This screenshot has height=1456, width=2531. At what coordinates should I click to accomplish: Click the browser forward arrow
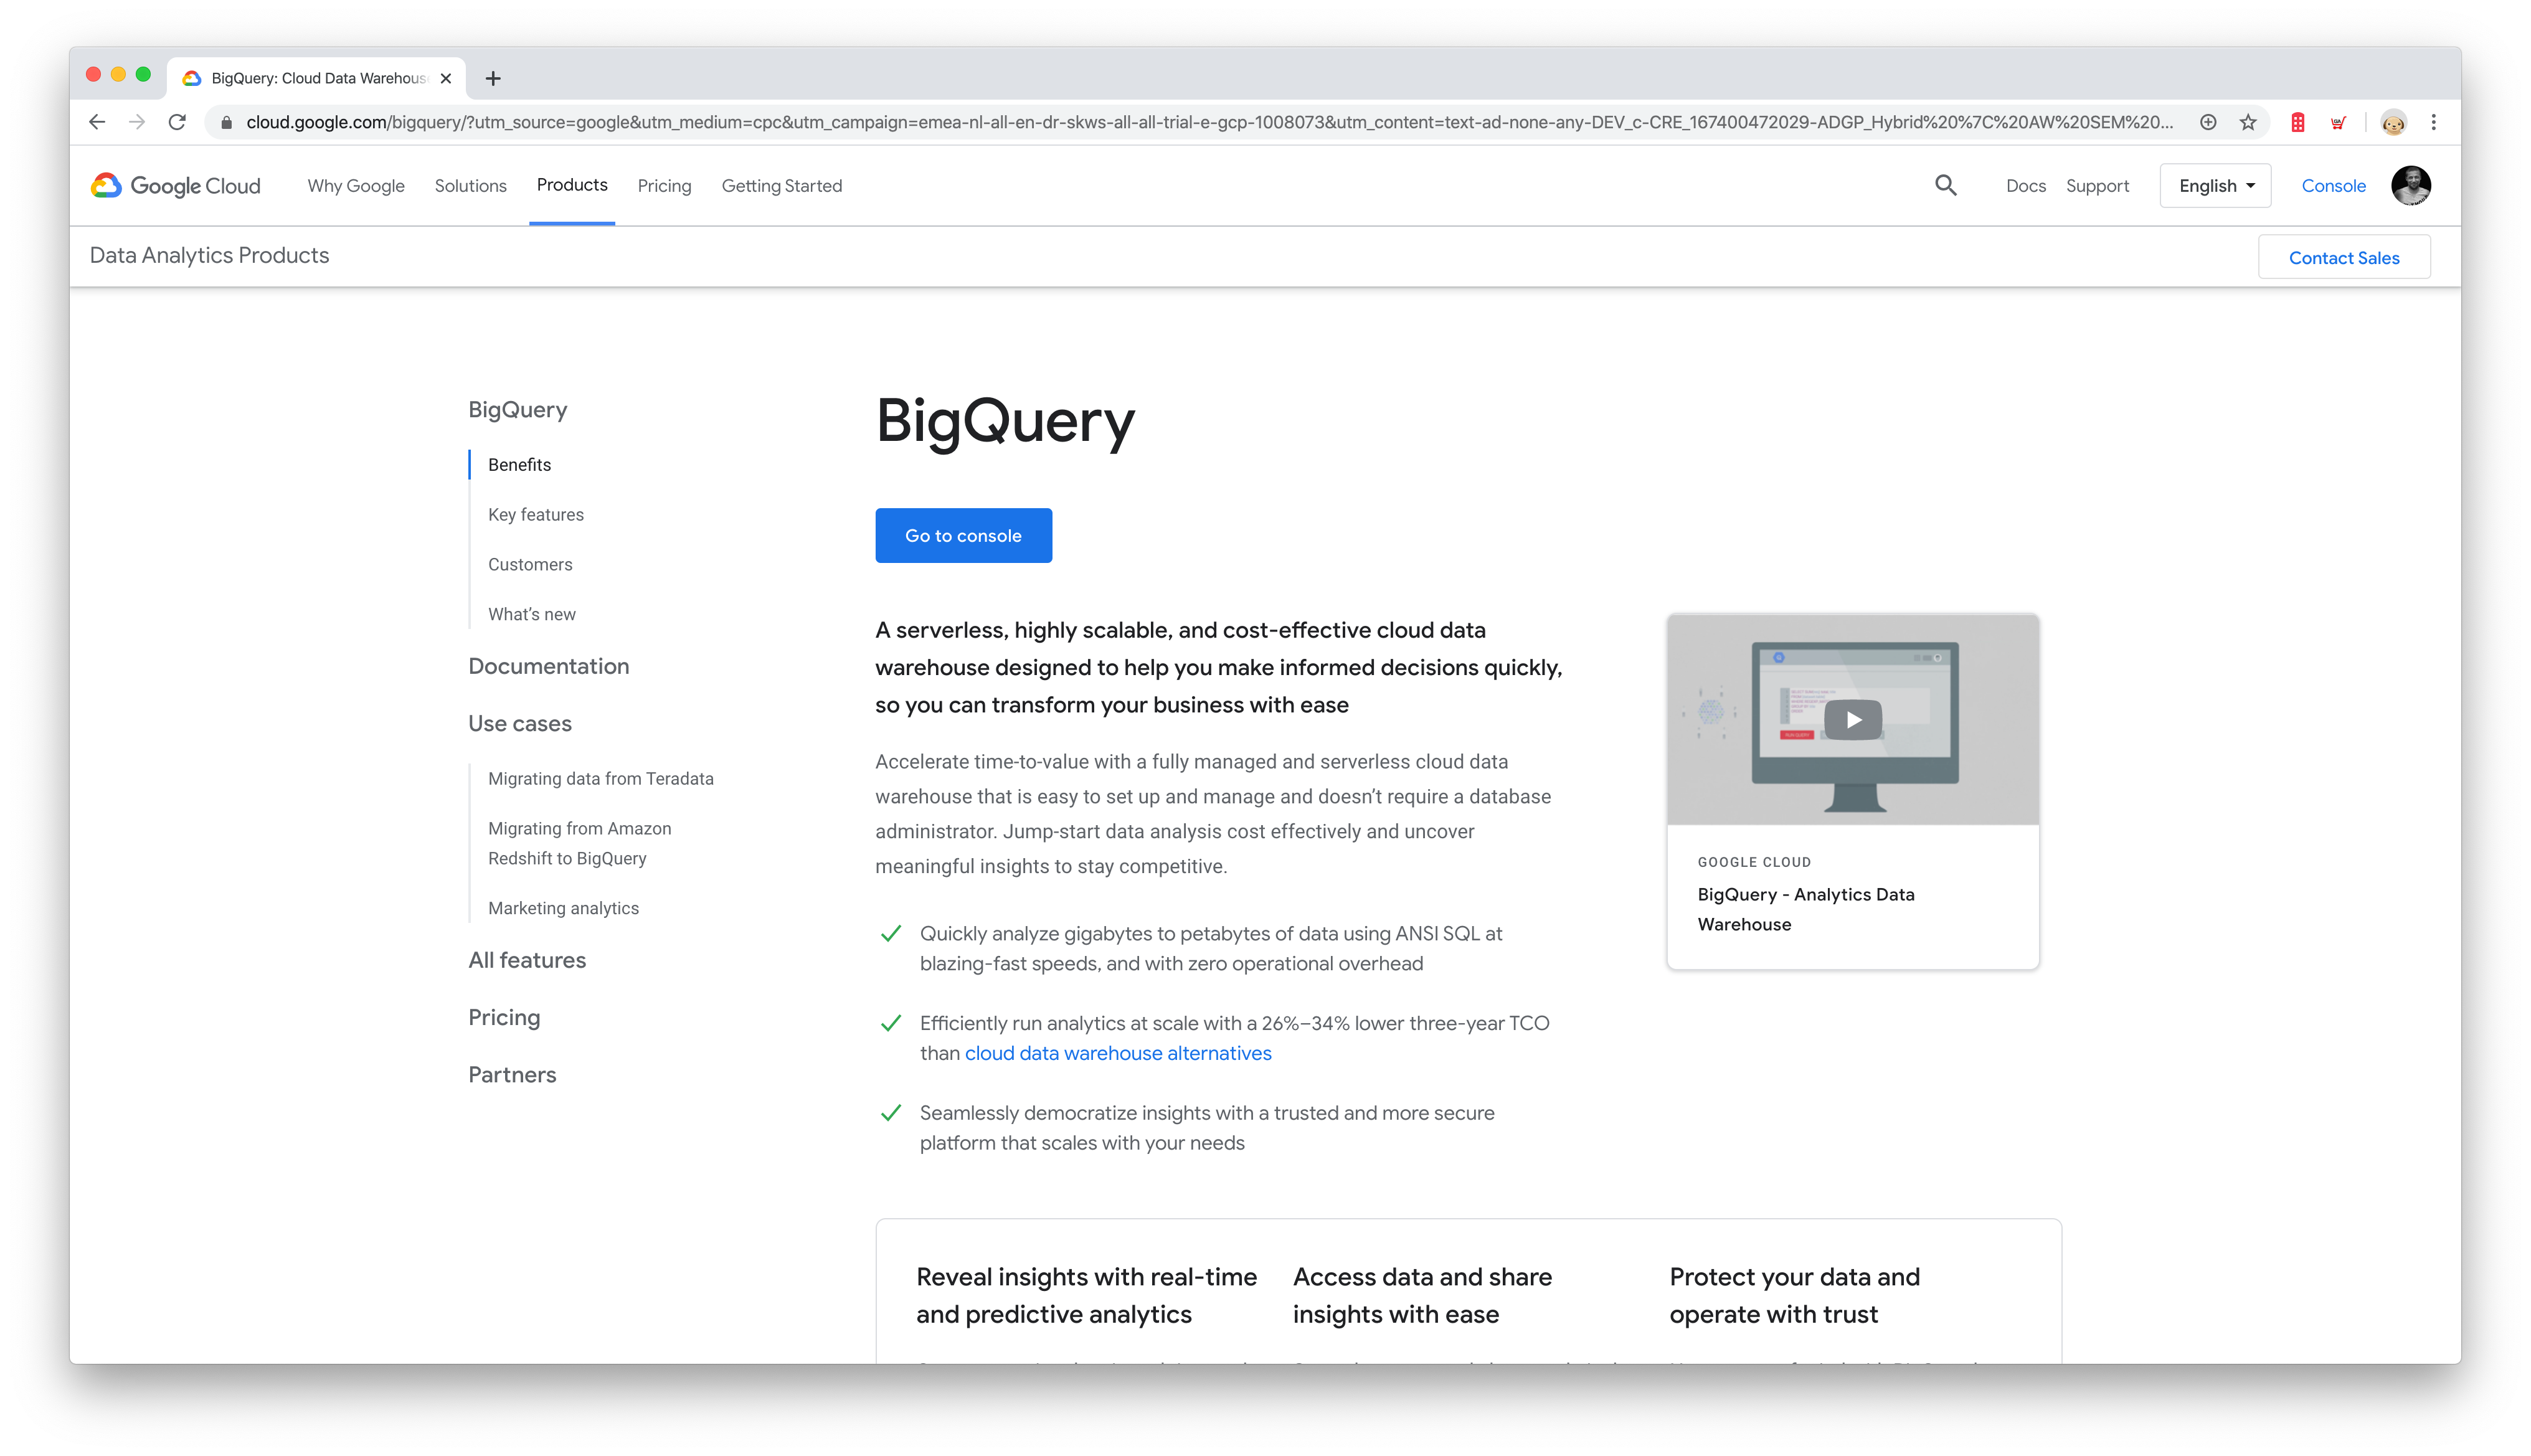click(137, 122)
